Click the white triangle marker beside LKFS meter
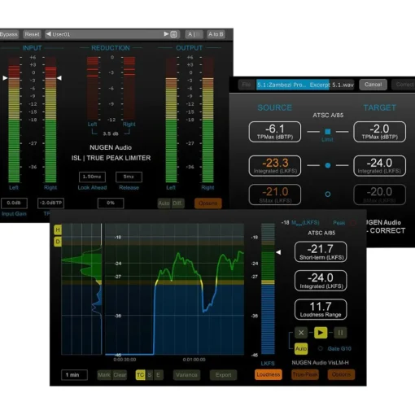 click(x=278, y=252)
